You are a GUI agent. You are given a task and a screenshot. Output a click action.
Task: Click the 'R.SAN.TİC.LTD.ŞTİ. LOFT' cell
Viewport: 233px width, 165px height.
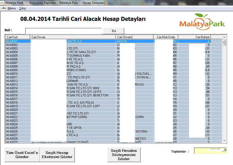click(83, 106)
